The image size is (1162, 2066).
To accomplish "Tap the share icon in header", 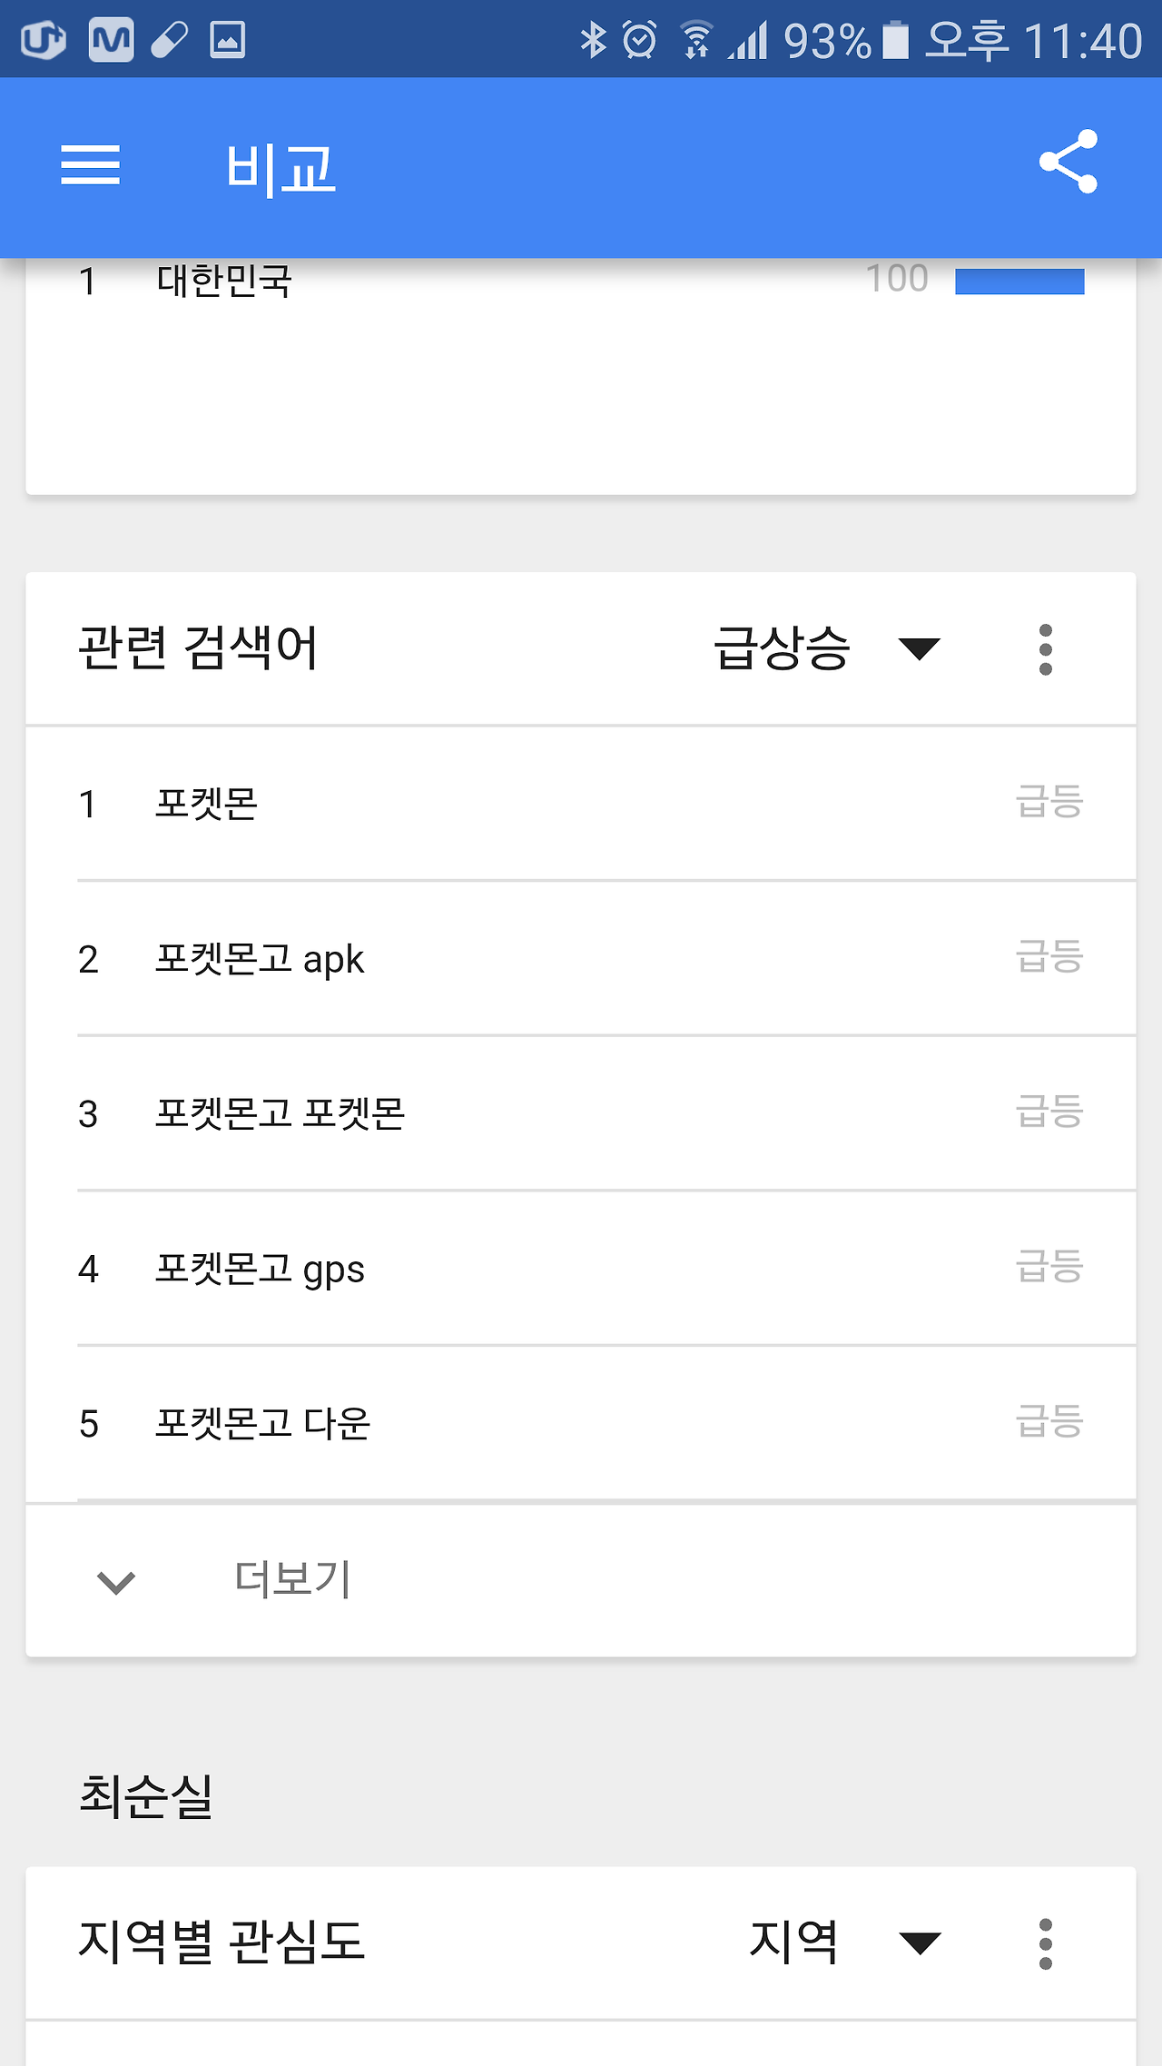I will point(1068,162).
